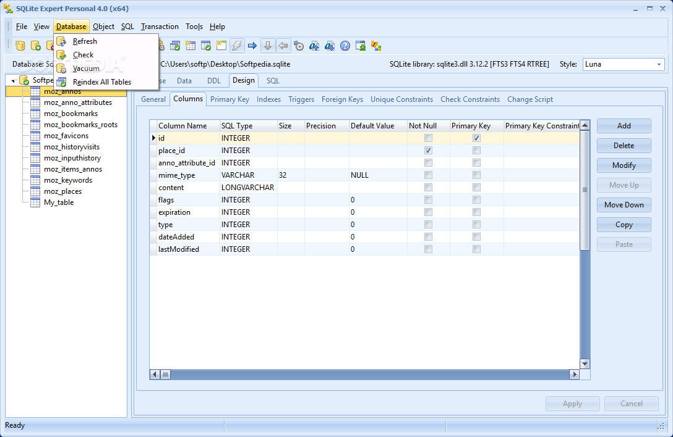Viewport: 673px width, 437px height.
Task: Click the Add column button
Action: [624, 126]
